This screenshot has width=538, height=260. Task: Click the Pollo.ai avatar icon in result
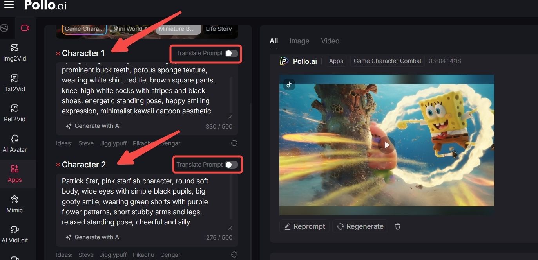click(284, 61)
